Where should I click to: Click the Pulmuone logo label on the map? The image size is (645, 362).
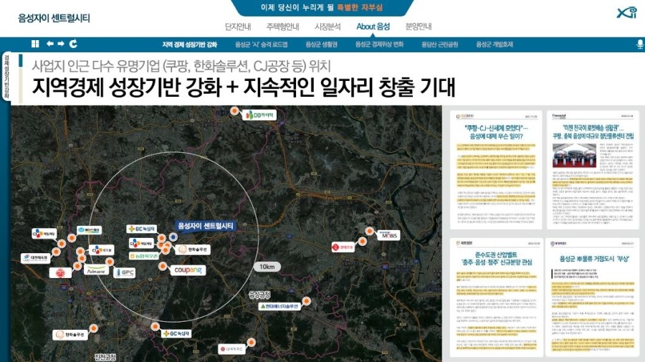tap(96, 270)
